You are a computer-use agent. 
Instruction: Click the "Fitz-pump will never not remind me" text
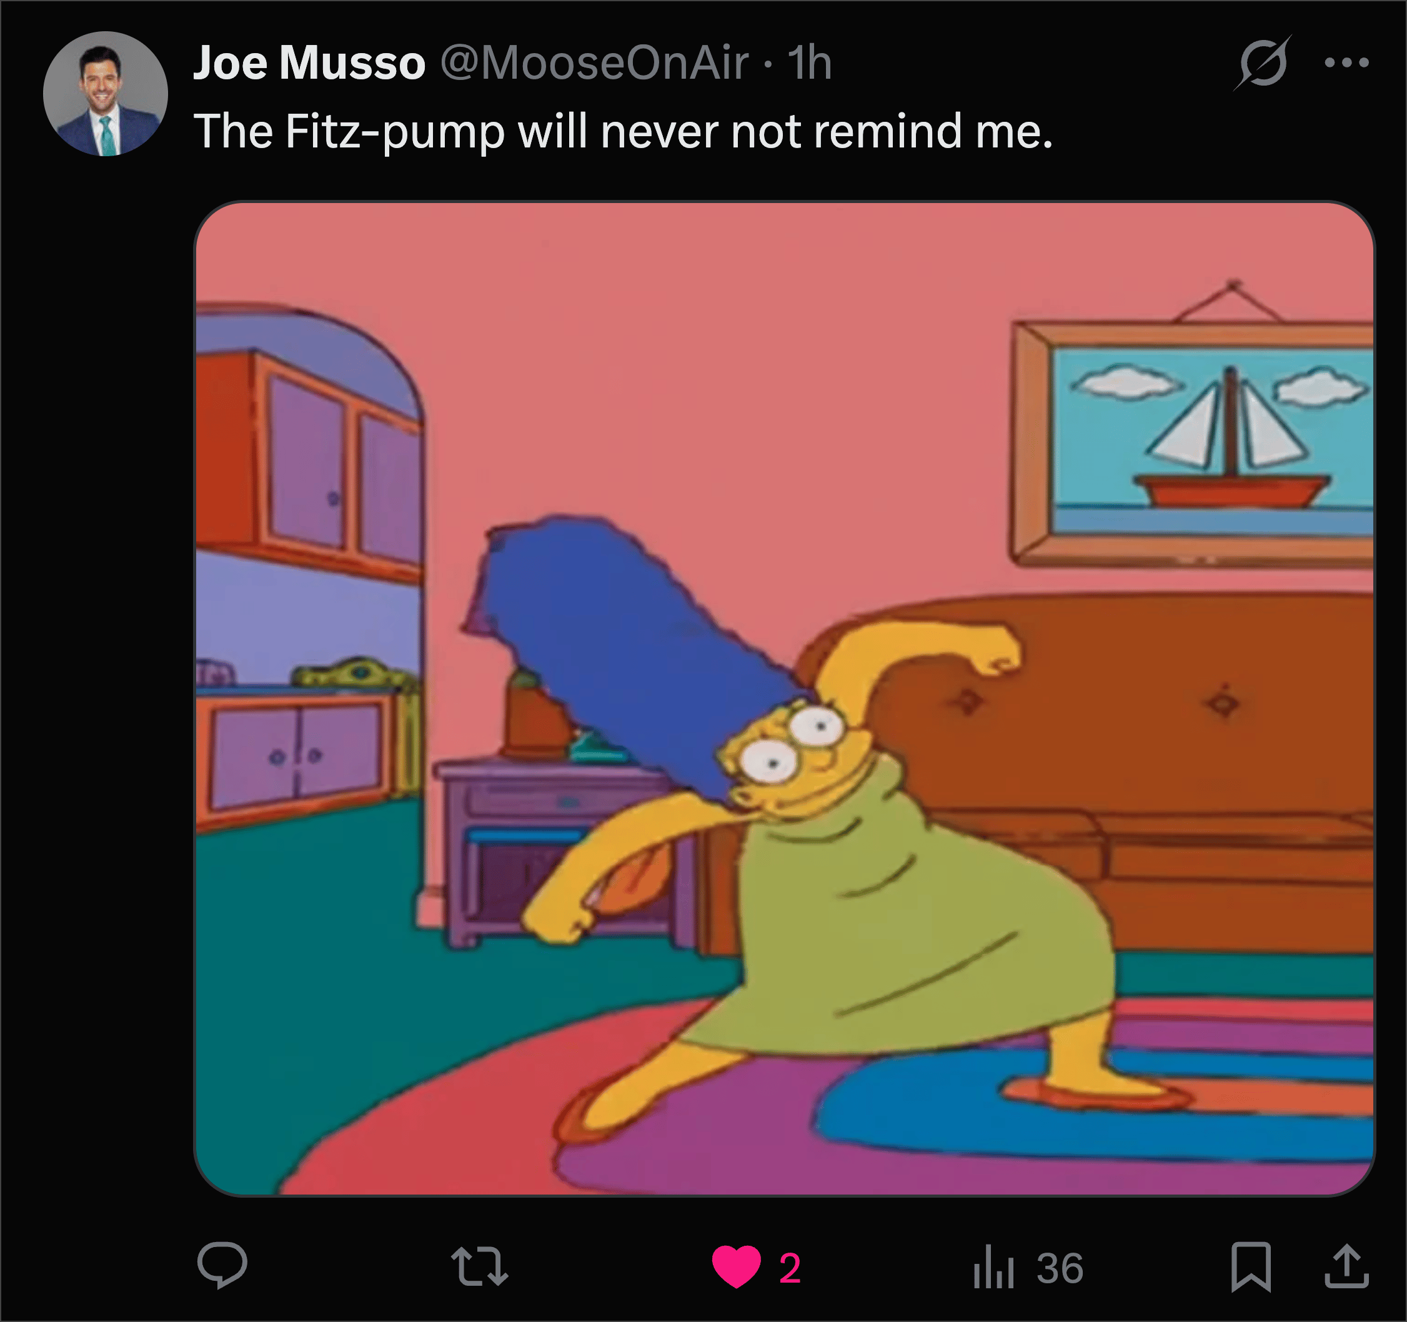click(x=669, y=132)
